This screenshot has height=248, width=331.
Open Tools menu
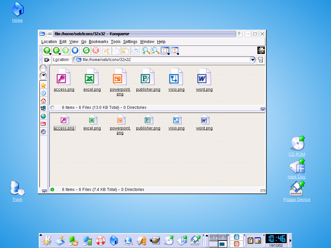(116, 42)
